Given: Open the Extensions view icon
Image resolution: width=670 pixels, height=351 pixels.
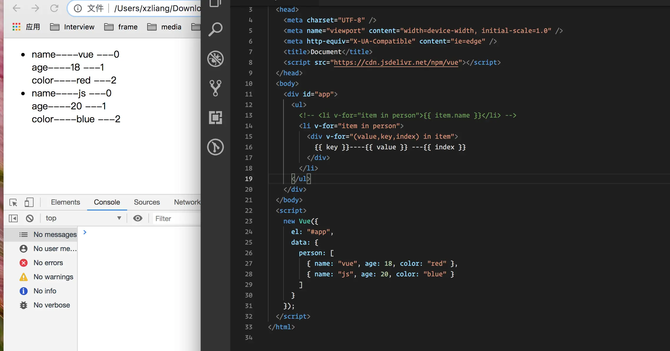Looking at the screenshot, I should [x=215, y=118].
